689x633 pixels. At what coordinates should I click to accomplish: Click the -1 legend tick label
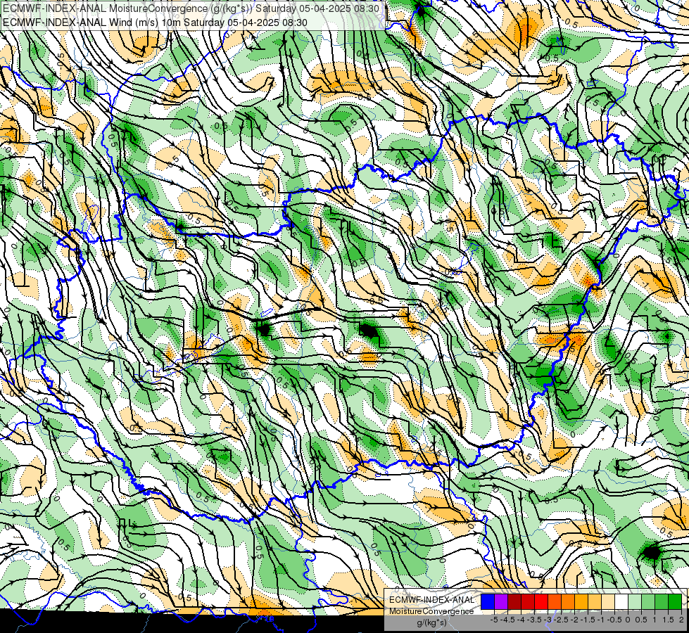coord(602,620)
